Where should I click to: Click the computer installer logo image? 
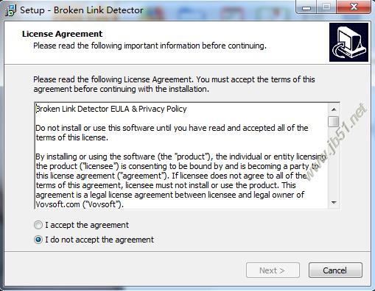pyautogui.click(x=348, y=42)
